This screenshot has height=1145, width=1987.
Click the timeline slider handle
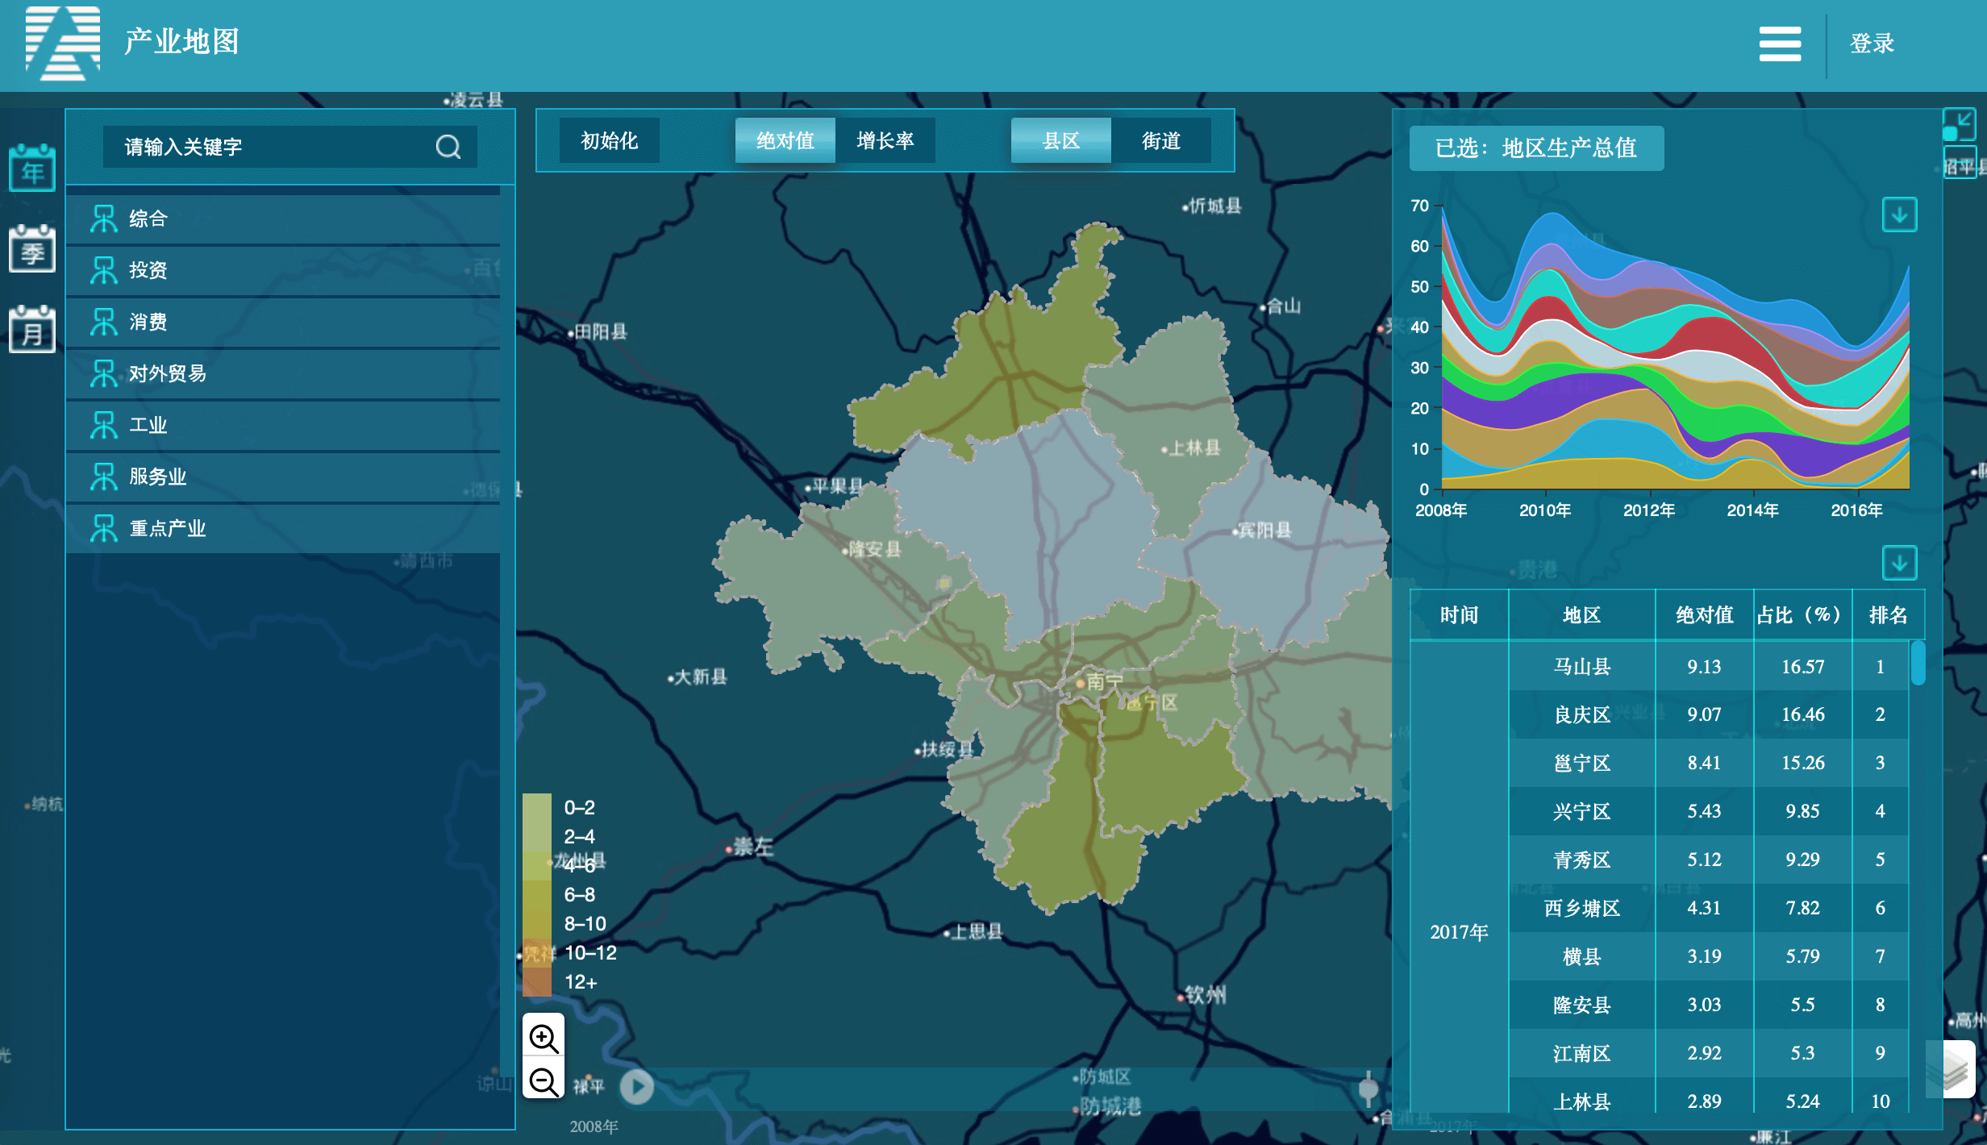(1368, 1089)
